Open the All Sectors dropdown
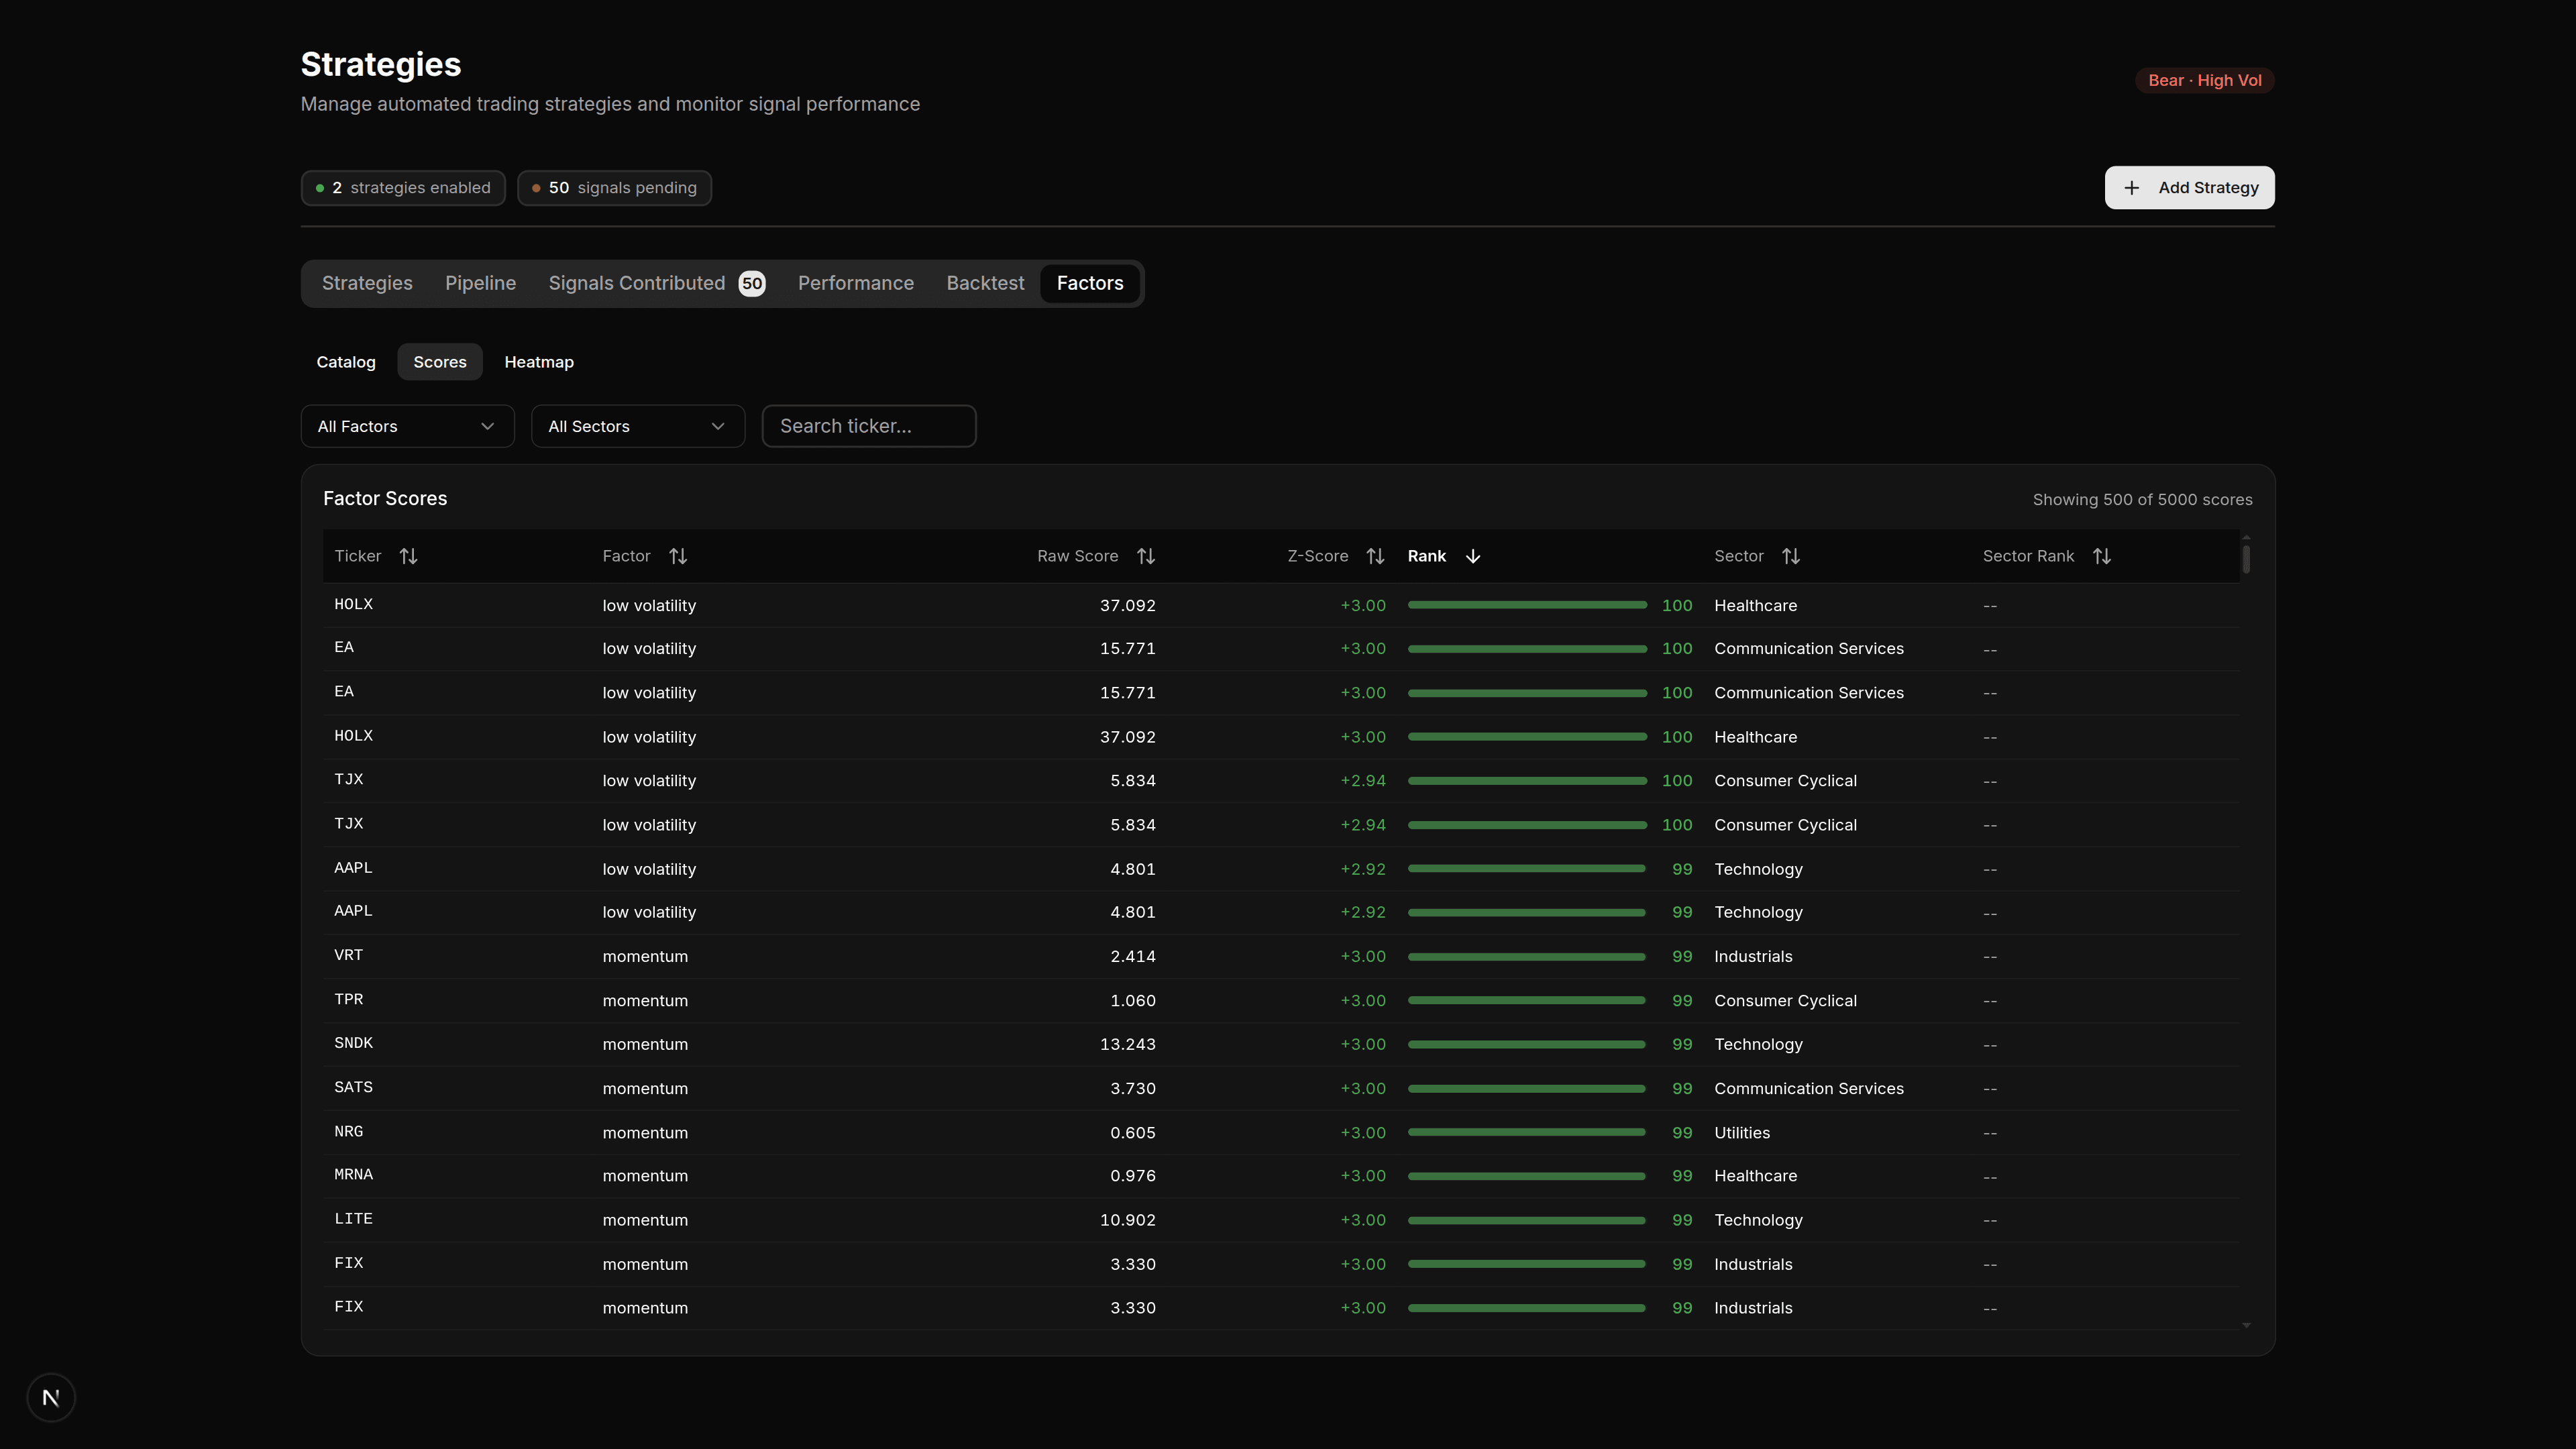This screenshot has width=2576, height=1449. click(637, 426)
